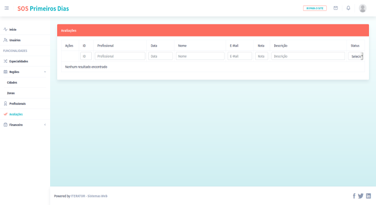Focus the E-Mail filter field
376x205 pixels.
[x=240, y=56]
